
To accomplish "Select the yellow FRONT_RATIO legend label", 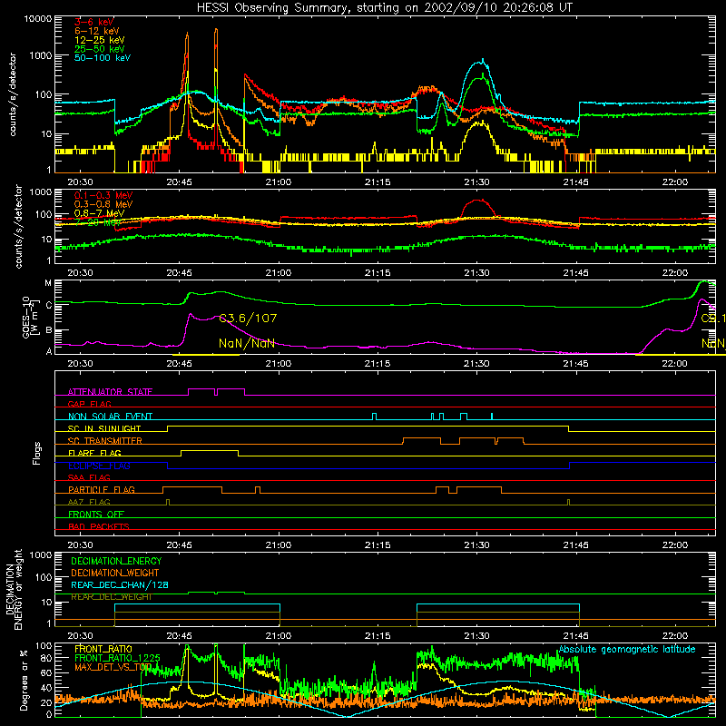I will [103, 649].
